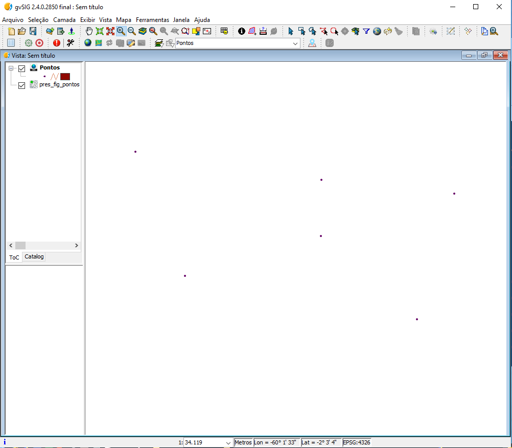Open the Camada menu
The image size is (512, 448).
tap(64, 19)
